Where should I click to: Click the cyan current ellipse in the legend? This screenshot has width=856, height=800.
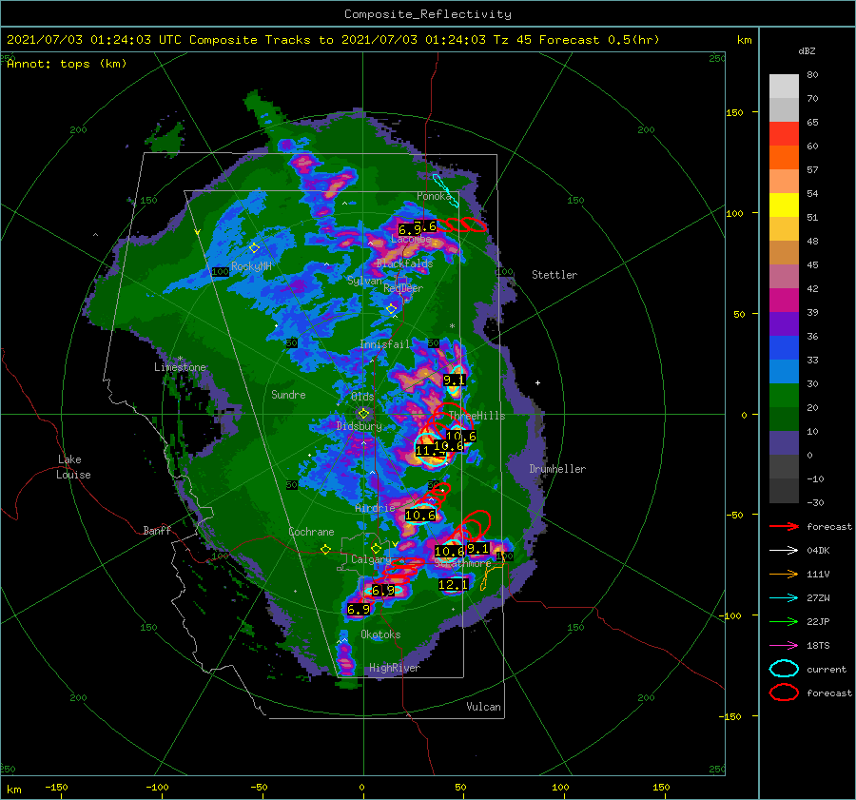click(x=784, y=669)
